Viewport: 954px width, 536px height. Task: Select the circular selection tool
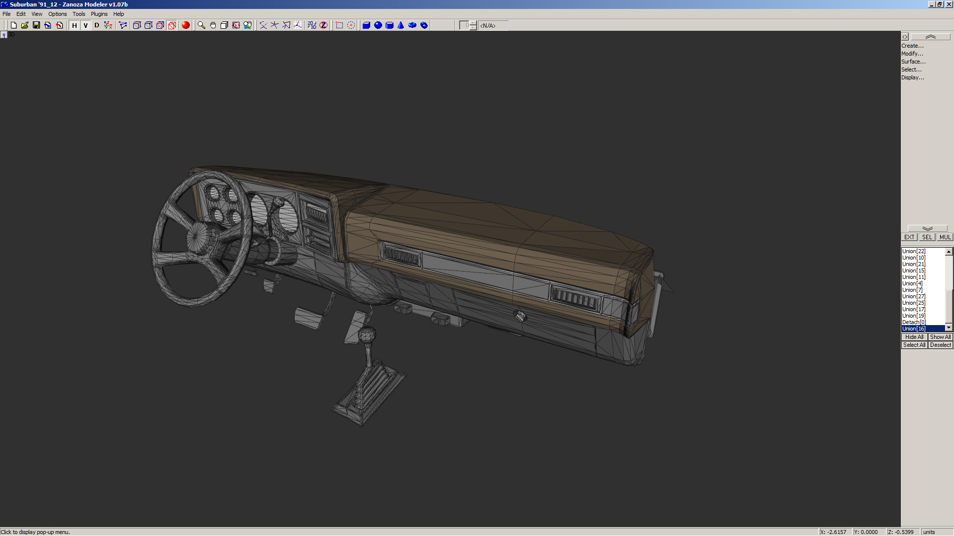[351, 25]
